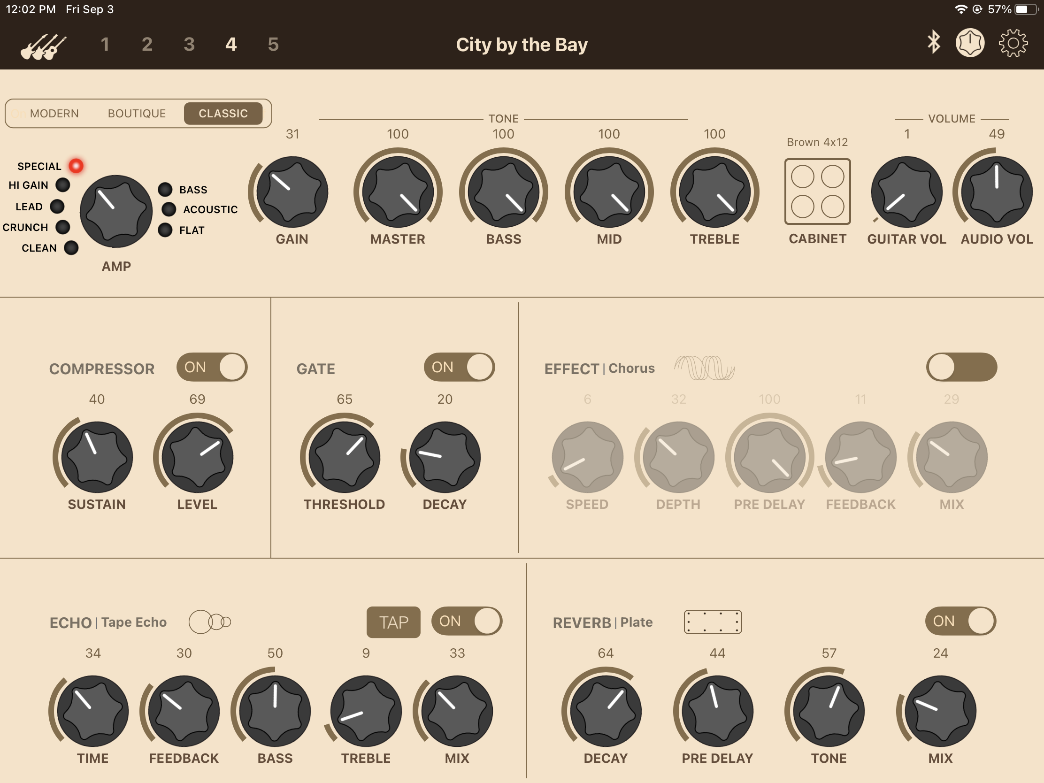The width and height of the screenshot is (1044, 783).
Task: Enable the Chorus effect switch
Action: (961, 367)
